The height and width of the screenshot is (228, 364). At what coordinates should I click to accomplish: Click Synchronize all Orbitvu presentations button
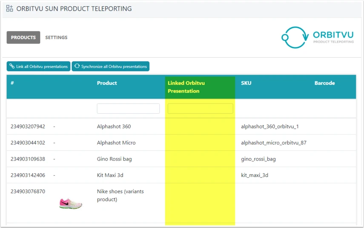coord(111,66)
